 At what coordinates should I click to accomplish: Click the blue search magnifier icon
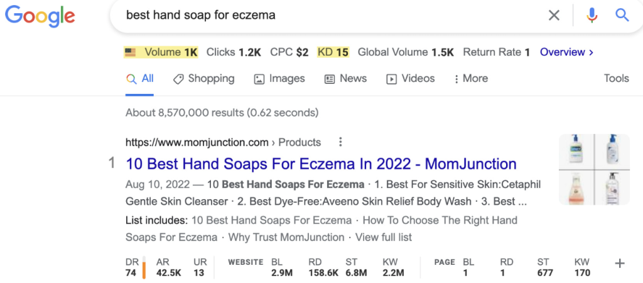(622, 15)
